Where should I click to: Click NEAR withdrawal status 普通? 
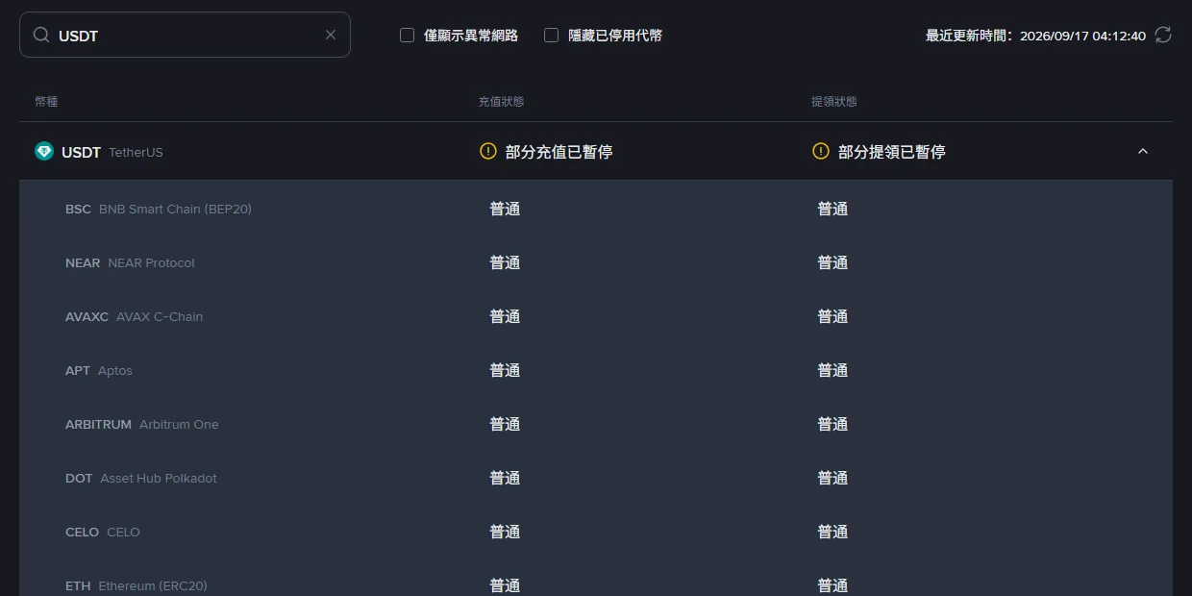tap(832, 262)
